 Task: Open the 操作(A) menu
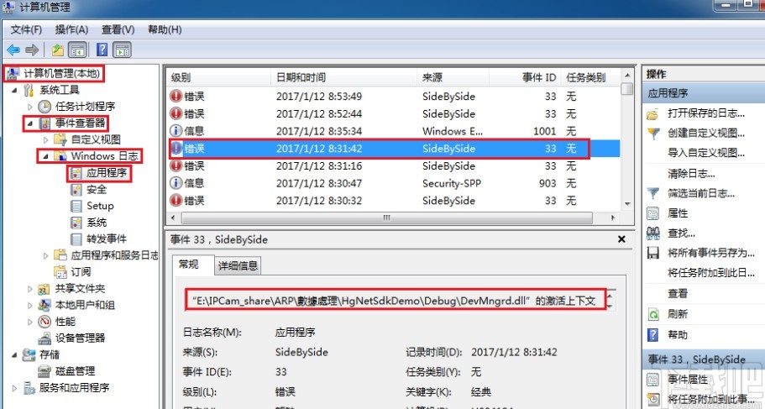pyautogui.click(x=71, y=29)
